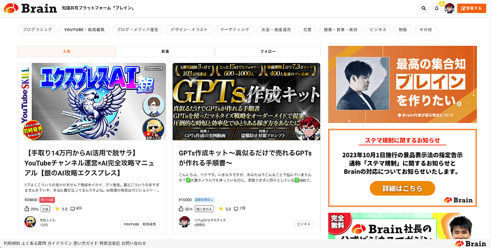
Task: Click the 購入者のみ badge on second card
Action: coord(204,209)
